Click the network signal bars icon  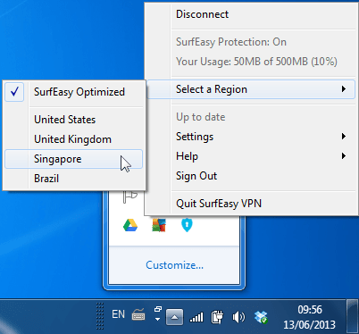pos(196,317)
